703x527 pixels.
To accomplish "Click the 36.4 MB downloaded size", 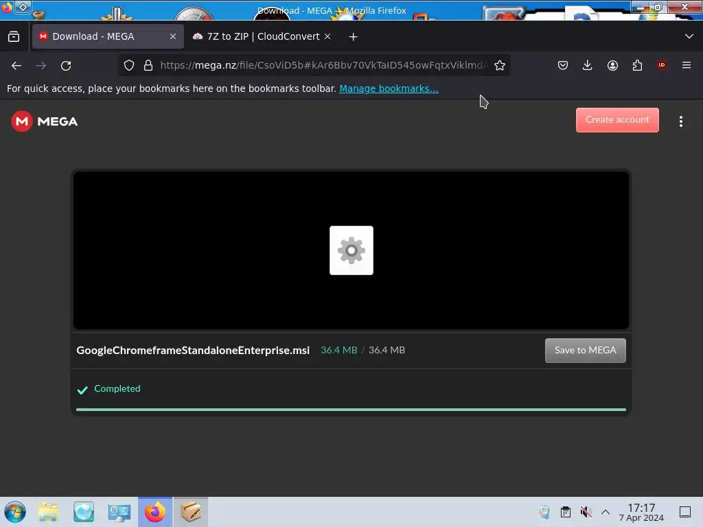I will tap(339, 351).
